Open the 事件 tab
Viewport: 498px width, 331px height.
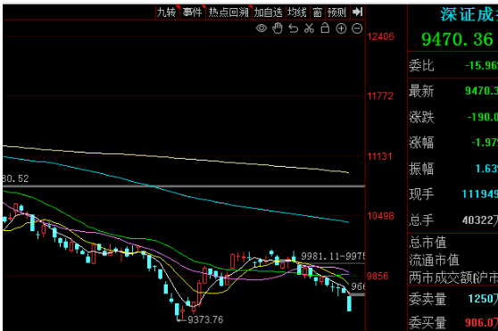pyautogui.click(x=193, y=12)
